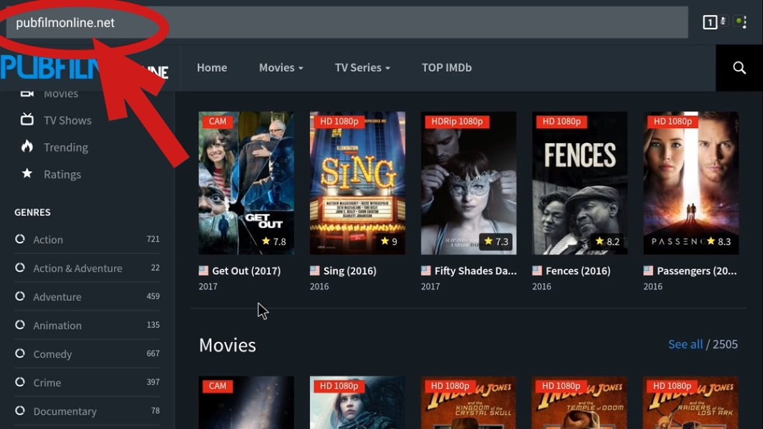Click the 7.8 star rating on Get Out
This screenshot has height=429, width=763.
pyautogui.click(x=274, y=242)
